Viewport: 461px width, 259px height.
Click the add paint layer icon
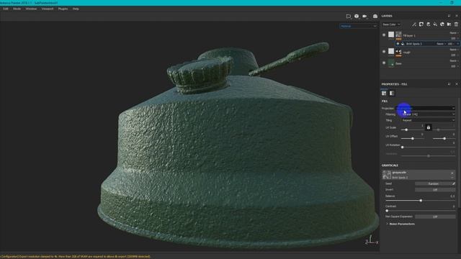[x=429, y=24]
